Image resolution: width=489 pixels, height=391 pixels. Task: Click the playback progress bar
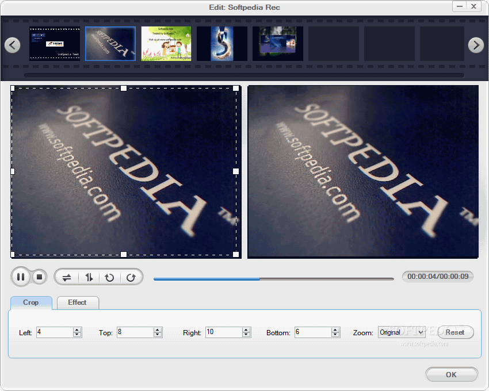(x=273, y=279)
